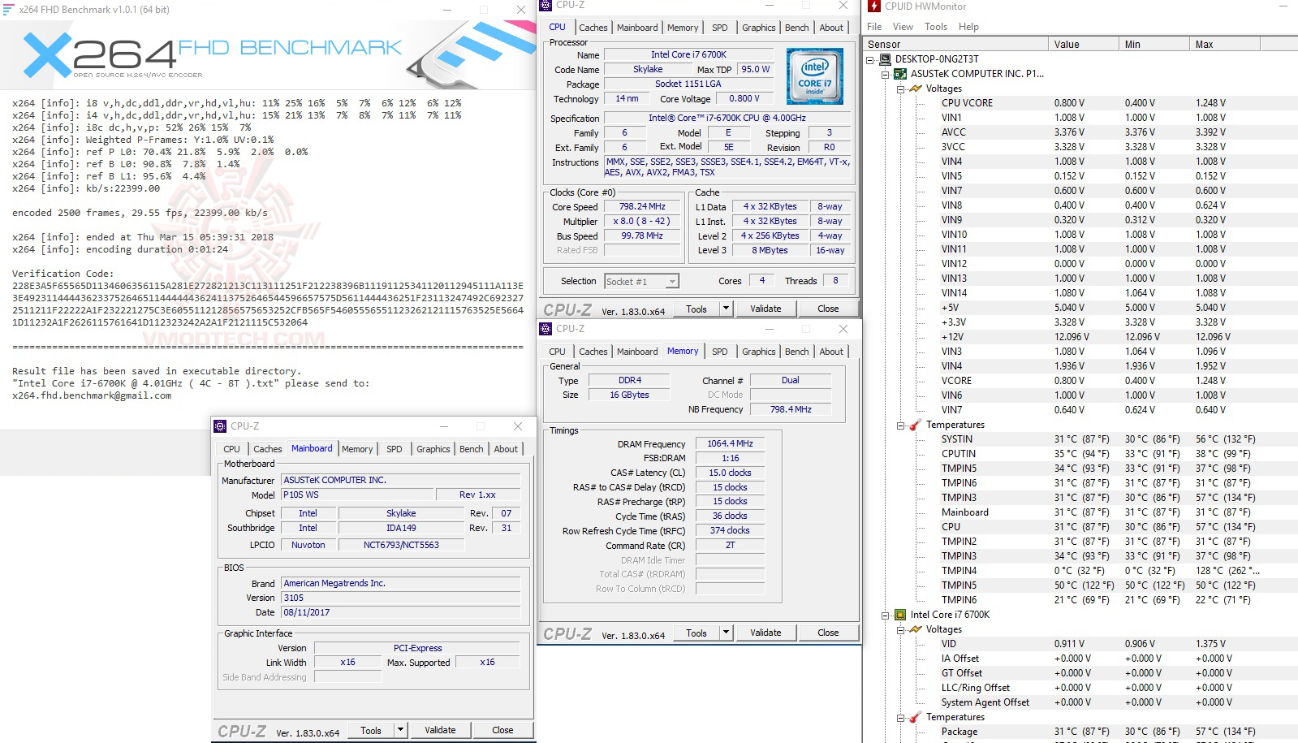
Task: Click the Close button in the top CPU-Z window
Action: [828, 309]
